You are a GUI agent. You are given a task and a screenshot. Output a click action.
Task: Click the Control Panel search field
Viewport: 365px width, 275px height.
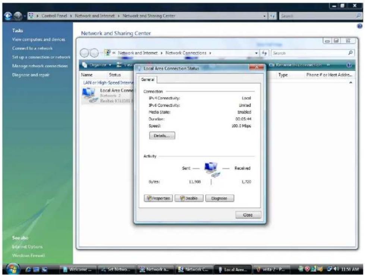(x=318, y=16)
